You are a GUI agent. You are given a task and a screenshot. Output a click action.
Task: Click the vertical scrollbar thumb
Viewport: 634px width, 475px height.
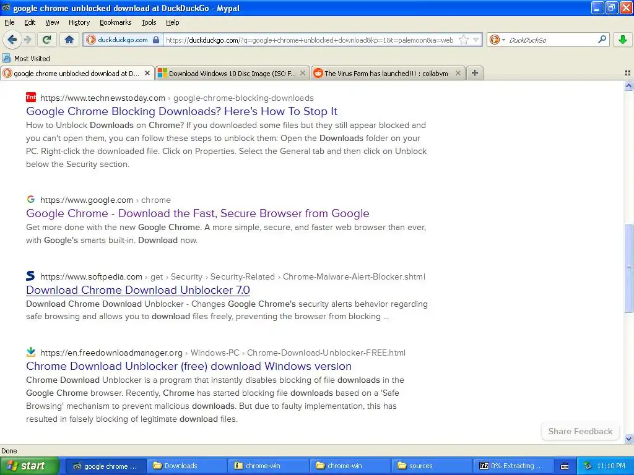[x=628, y=268]
